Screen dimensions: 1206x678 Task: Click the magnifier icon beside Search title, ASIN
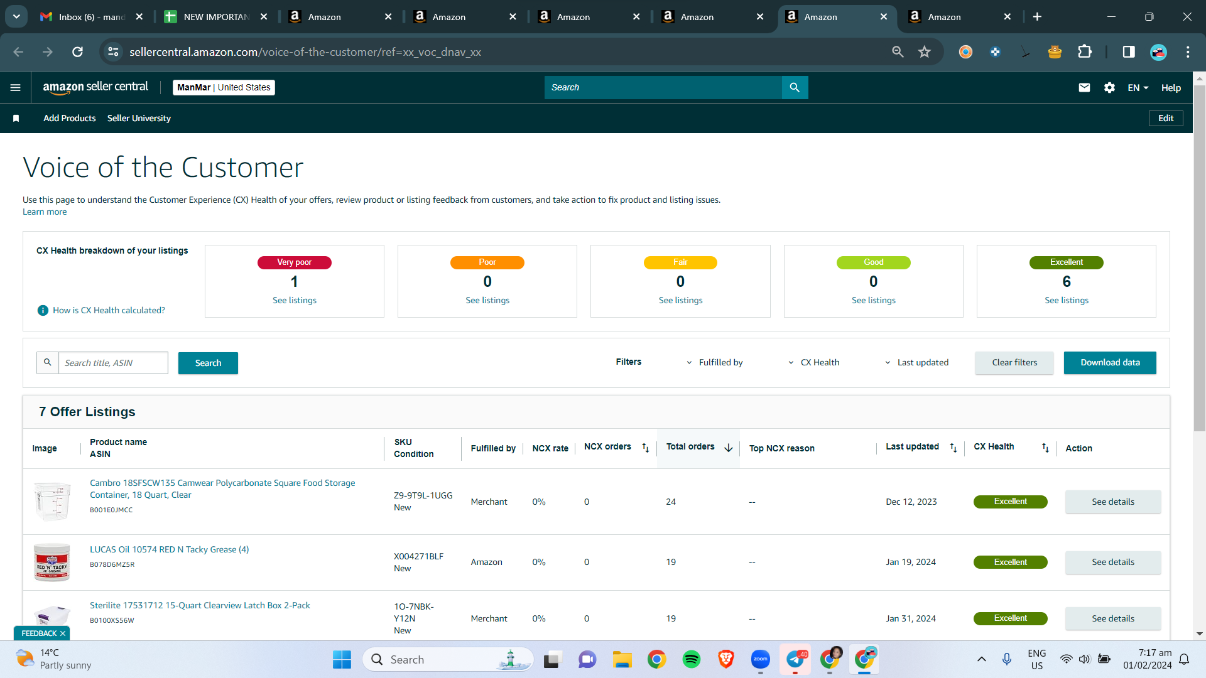[48, 363]
